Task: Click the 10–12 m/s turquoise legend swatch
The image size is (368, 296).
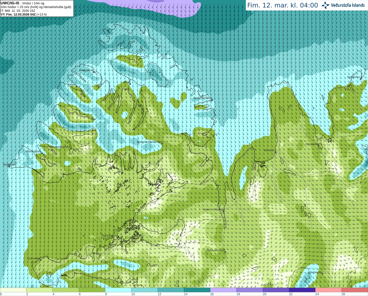Action: point(145,290)
